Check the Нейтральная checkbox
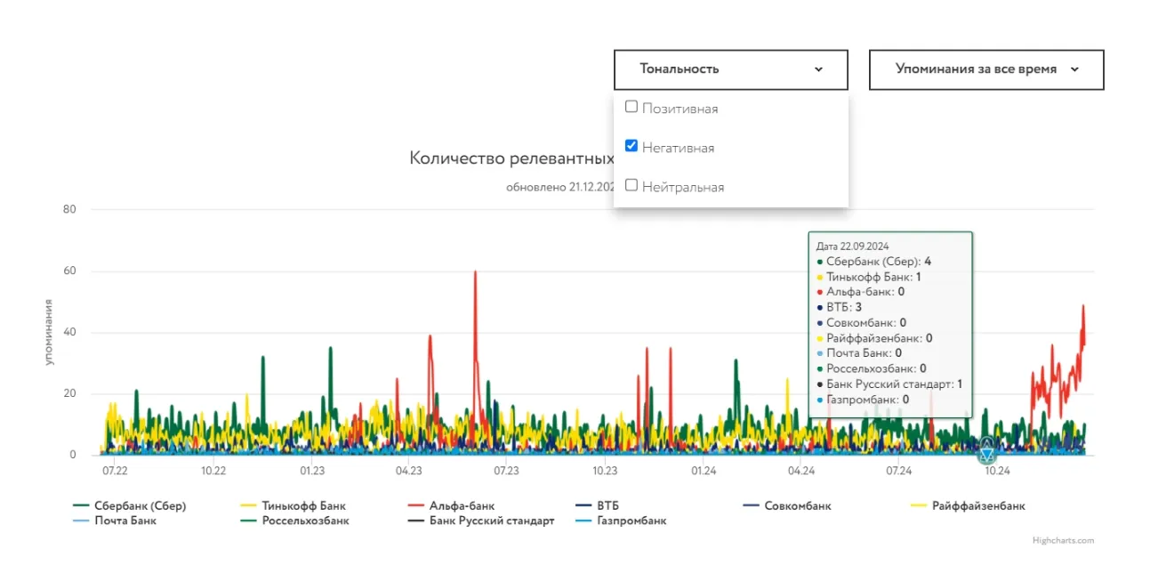The image size is (1150, 582). (x=631, y=185)
